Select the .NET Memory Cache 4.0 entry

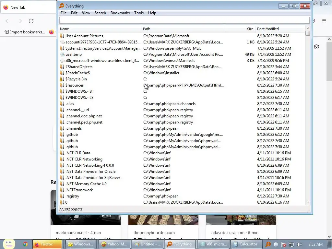click(x=86, y=184)
